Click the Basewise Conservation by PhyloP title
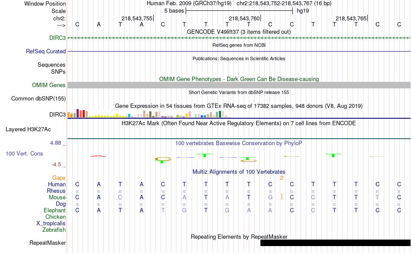 [238, 143]
